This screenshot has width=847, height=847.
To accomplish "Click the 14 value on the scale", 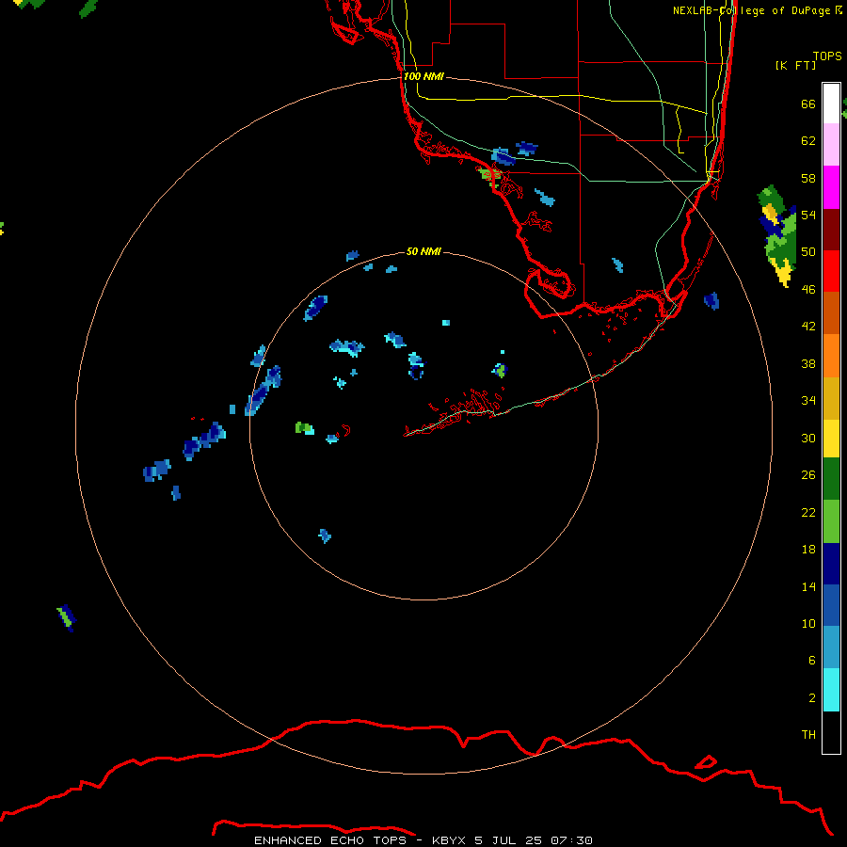I will coord(808,586).
